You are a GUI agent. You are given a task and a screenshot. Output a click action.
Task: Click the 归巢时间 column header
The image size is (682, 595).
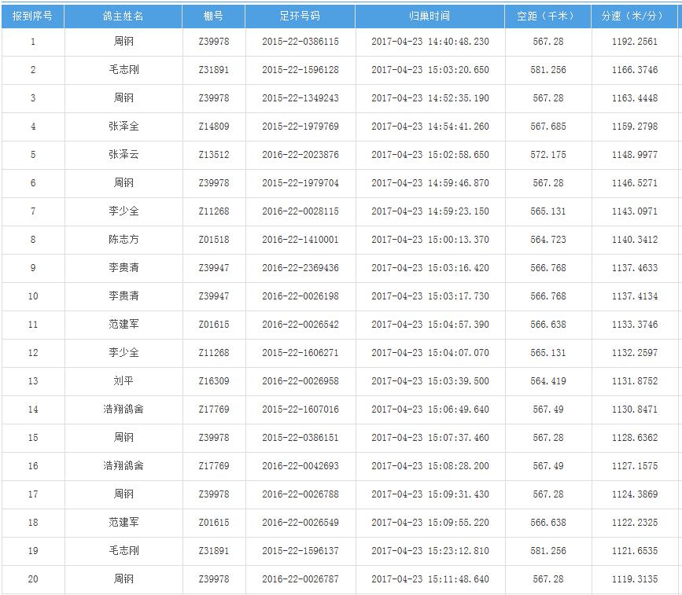click(429, 16)
